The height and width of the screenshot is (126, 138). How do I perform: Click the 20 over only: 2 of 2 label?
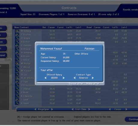(109, 14)
